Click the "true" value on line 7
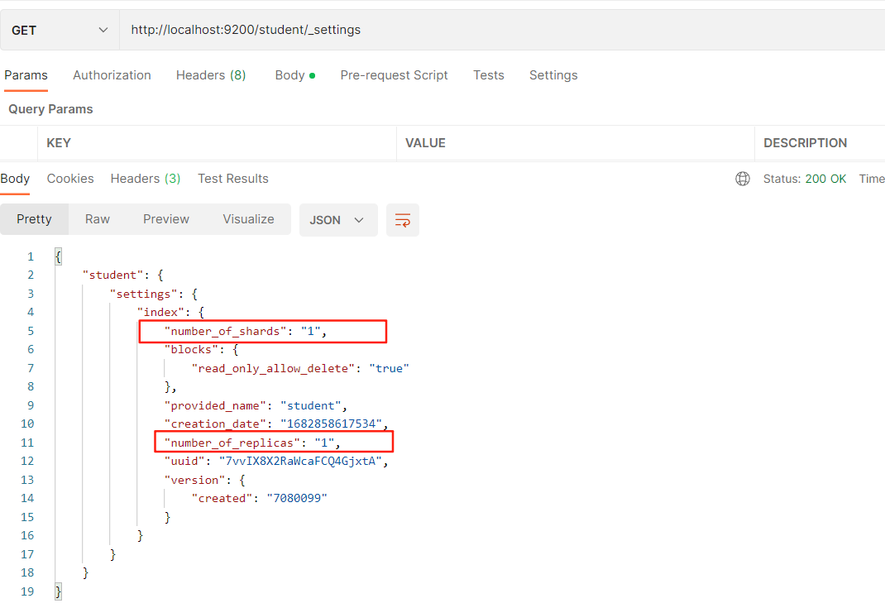This screenshot has height=608, width=885. click(389, 369)
